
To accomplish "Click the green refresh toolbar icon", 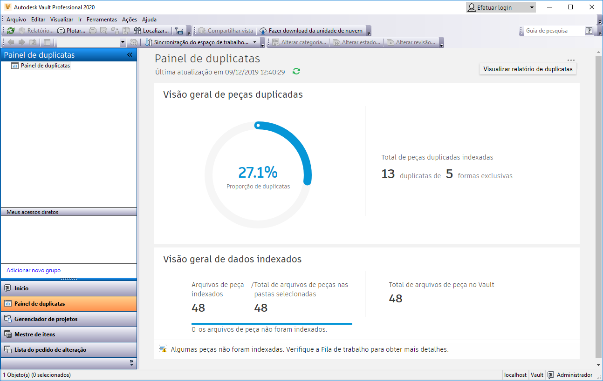I will [x=11, y=31].
